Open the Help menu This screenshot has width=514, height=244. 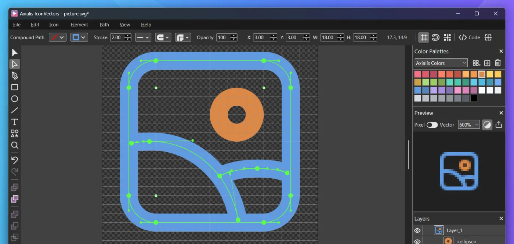pos(146,25)
